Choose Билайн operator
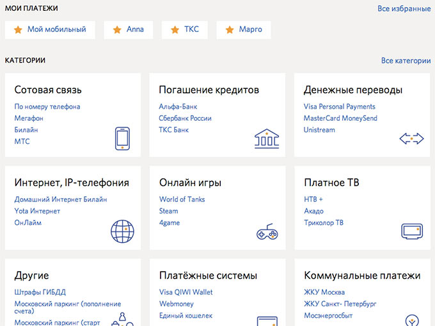Image resolution: width=435 pixels, height=326 pixels. [26, 130]
